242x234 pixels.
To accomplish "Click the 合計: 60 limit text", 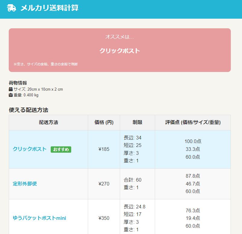I will pos(132,180).
